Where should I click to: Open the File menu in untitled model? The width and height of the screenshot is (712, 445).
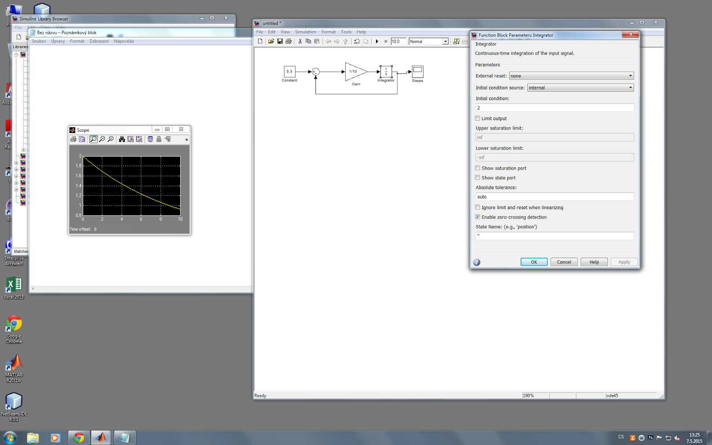[x=259, y=32]
